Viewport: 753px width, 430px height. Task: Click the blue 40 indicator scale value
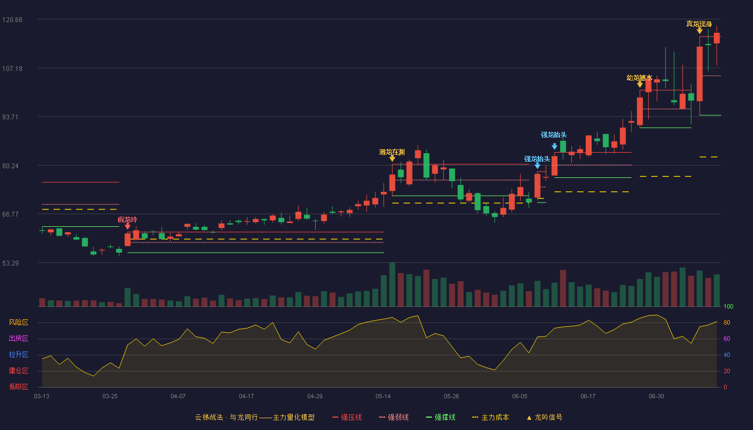pos(726,355)
